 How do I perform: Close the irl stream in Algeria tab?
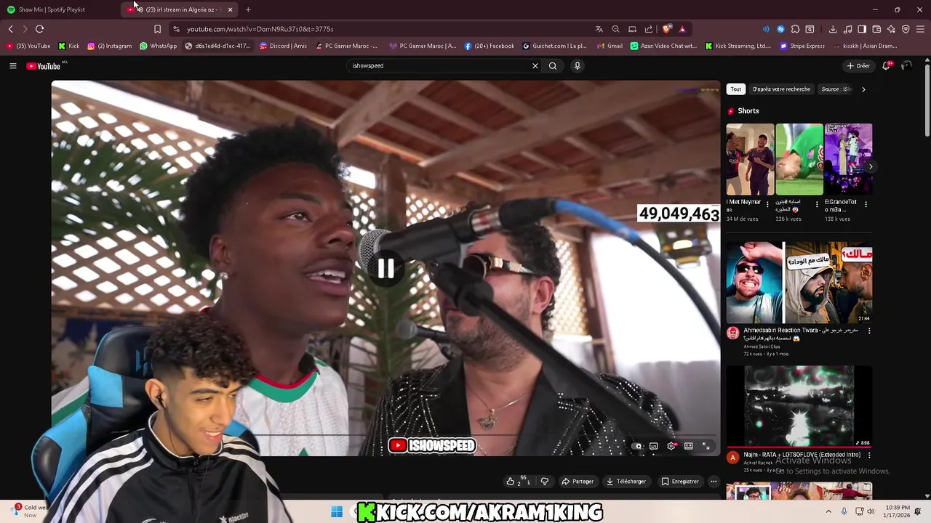[230, 9]
